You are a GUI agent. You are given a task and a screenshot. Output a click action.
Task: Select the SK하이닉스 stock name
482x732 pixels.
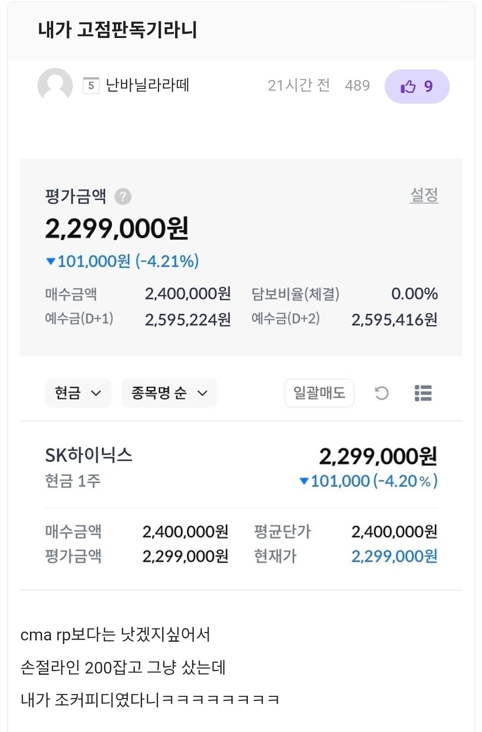coord(88,455)
